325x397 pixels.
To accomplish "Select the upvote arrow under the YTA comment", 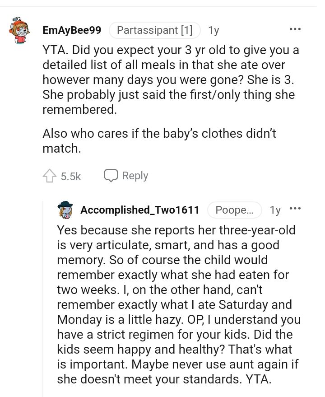I will click(50, 176).
